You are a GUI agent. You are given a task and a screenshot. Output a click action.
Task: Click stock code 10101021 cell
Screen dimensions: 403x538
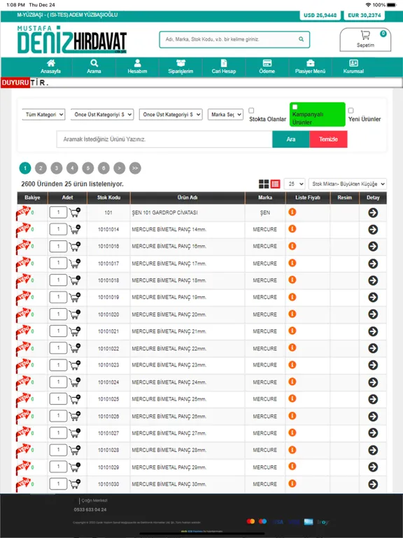[108, 331]
